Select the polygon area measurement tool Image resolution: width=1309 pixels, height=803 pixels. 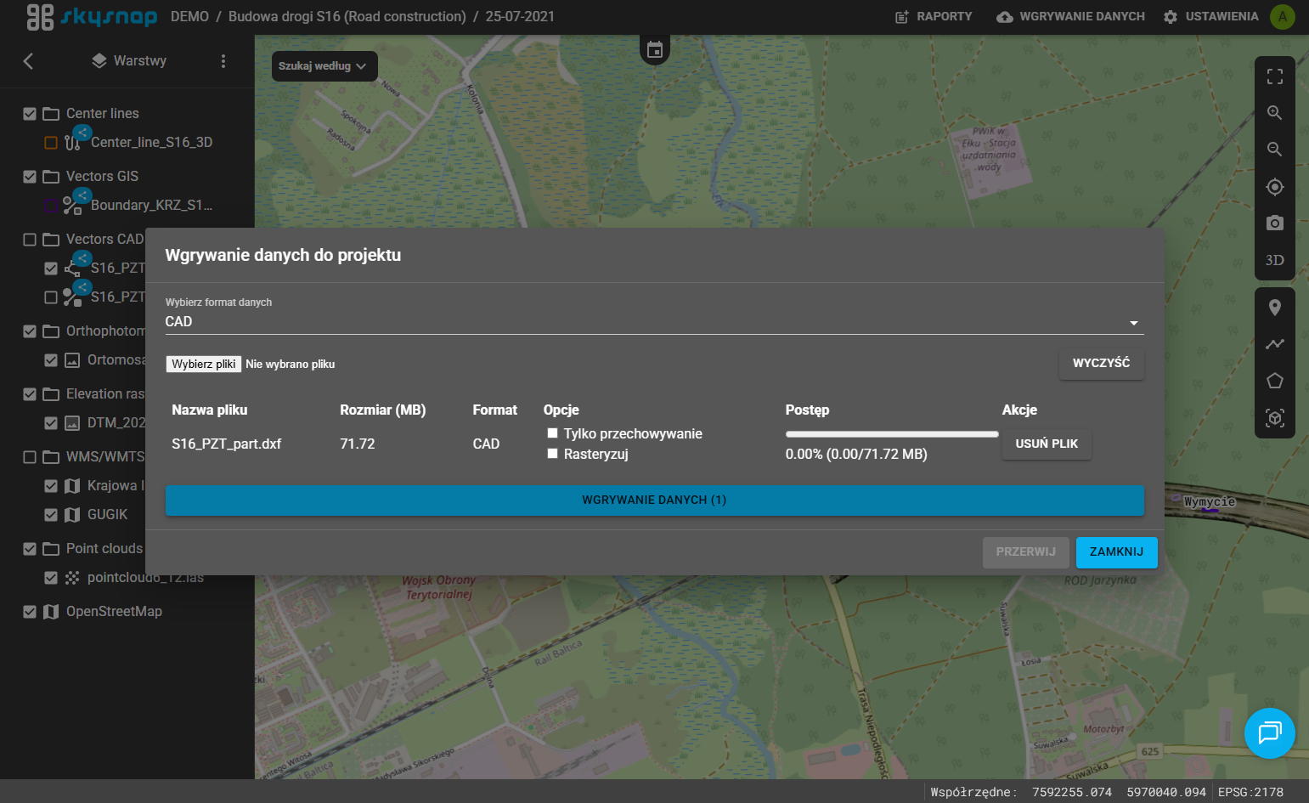1274,381
